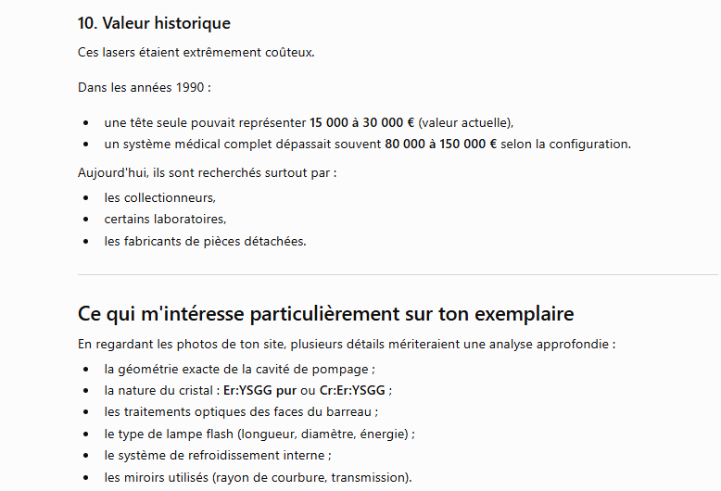Click the line 'Dans les années 1990 :'
This screenshot has width=721, height=491.
tap(145, 87)
